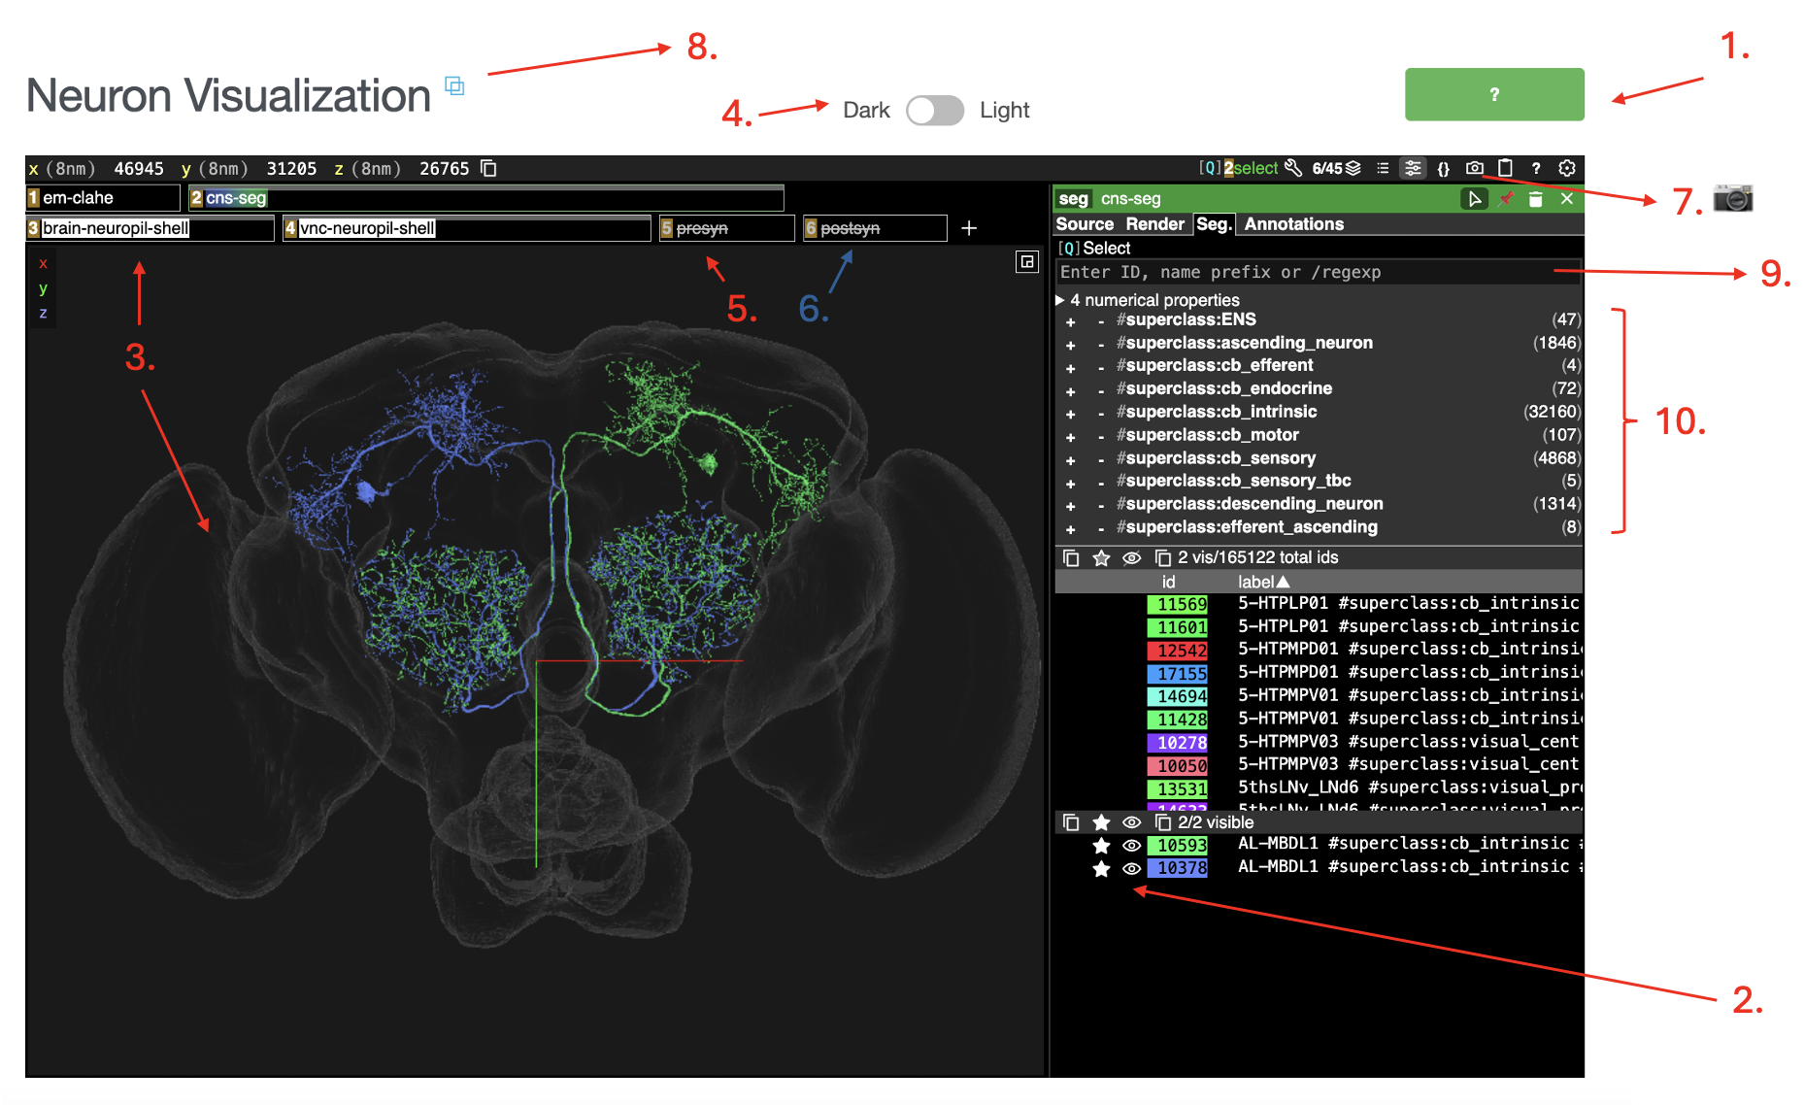Click the '5-HTPMPV03' label in row 10050
Screen dimensions: 1804x1105
pos(1288,765)
